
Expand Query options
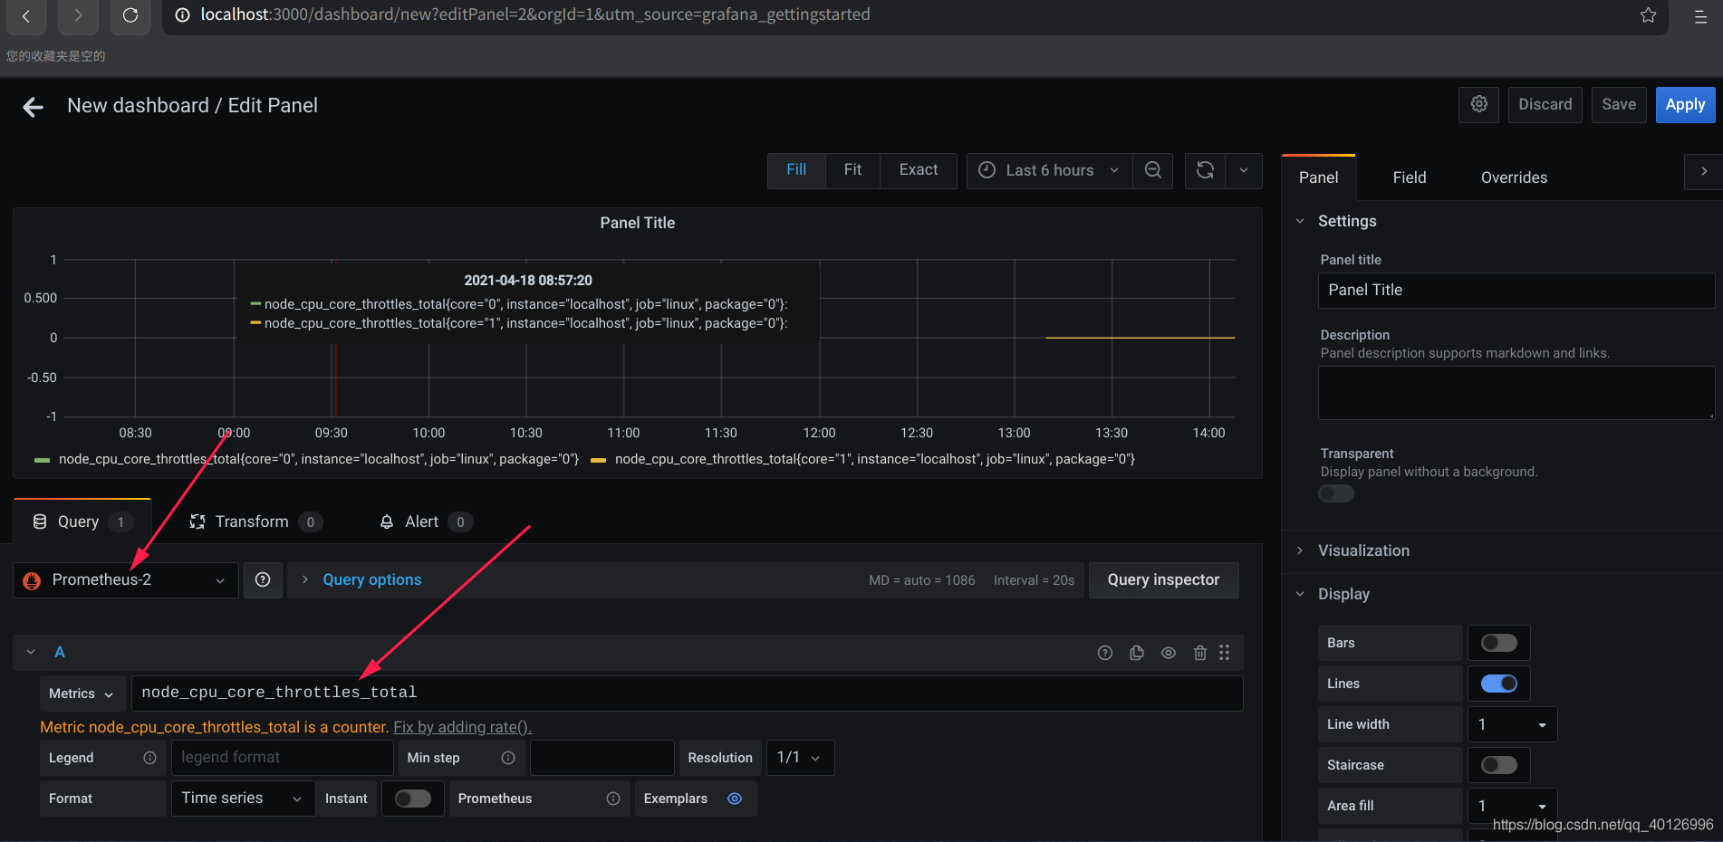click(x=371, y=579)
